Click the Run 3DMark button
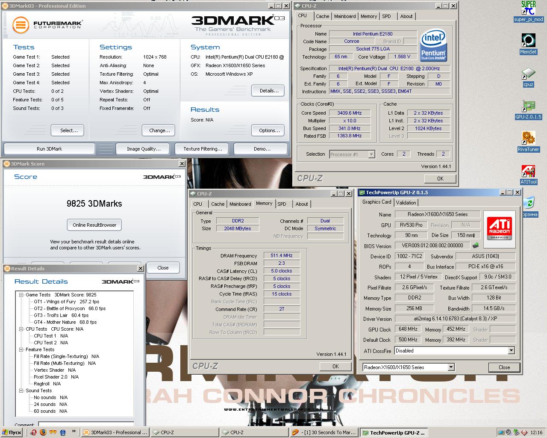This screenshot has height=438, width=547. click(49, 149)
